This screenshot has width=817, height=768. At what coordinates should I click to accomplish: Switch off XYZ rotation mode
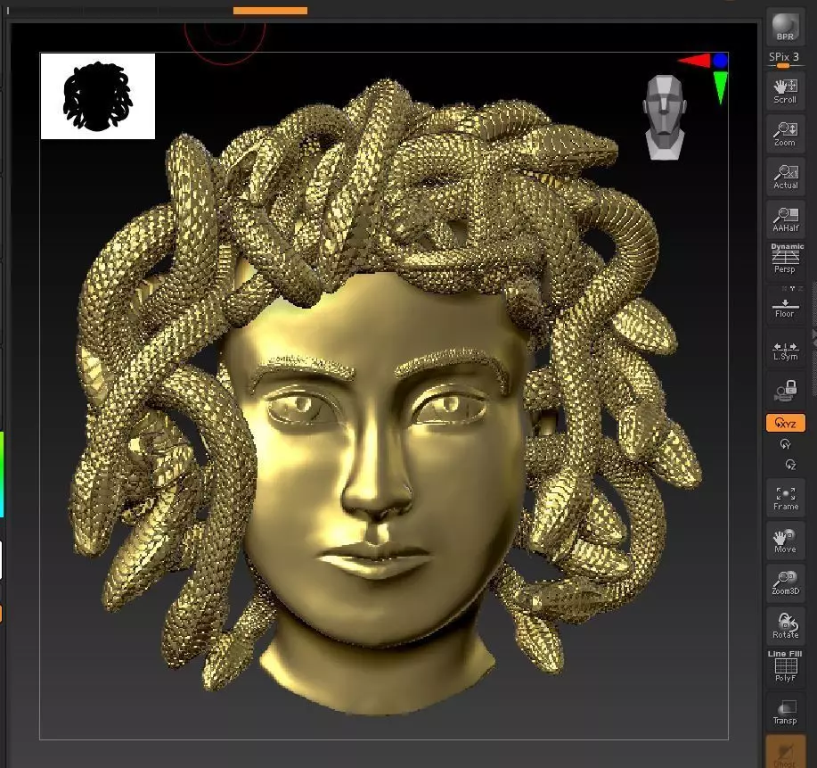(785, 423)
